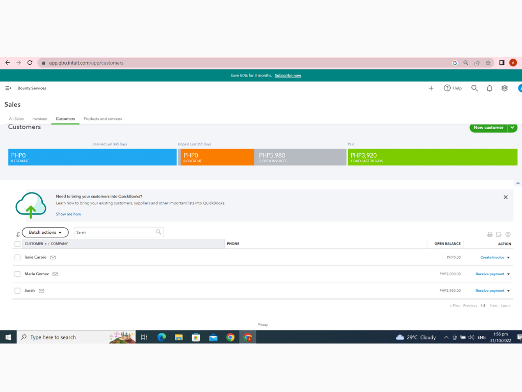Click the sort arrow icon beside Batch actions
The height and width of the screenshot is (392, 522).
coord(18,235)
